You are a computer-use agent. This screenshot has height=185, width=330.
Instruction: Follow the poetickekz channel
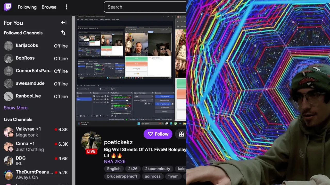(158, 134)
